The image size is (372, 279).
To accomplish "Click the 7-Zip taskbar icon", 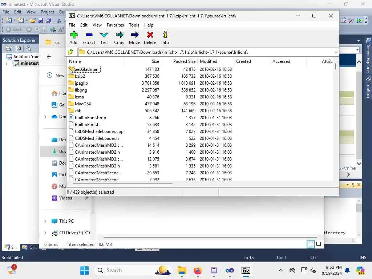I will coord(246,270).
